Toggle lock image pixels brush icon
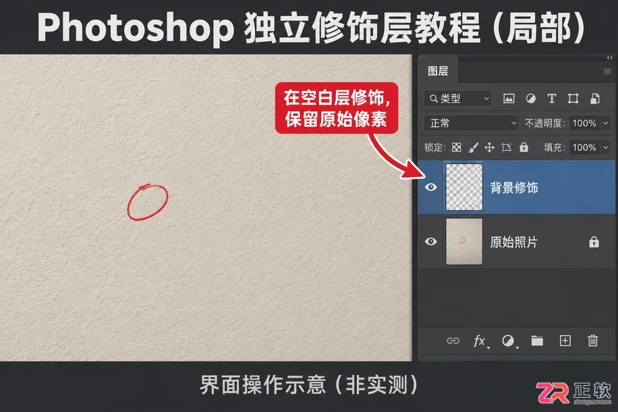 [x=473, y=147]
